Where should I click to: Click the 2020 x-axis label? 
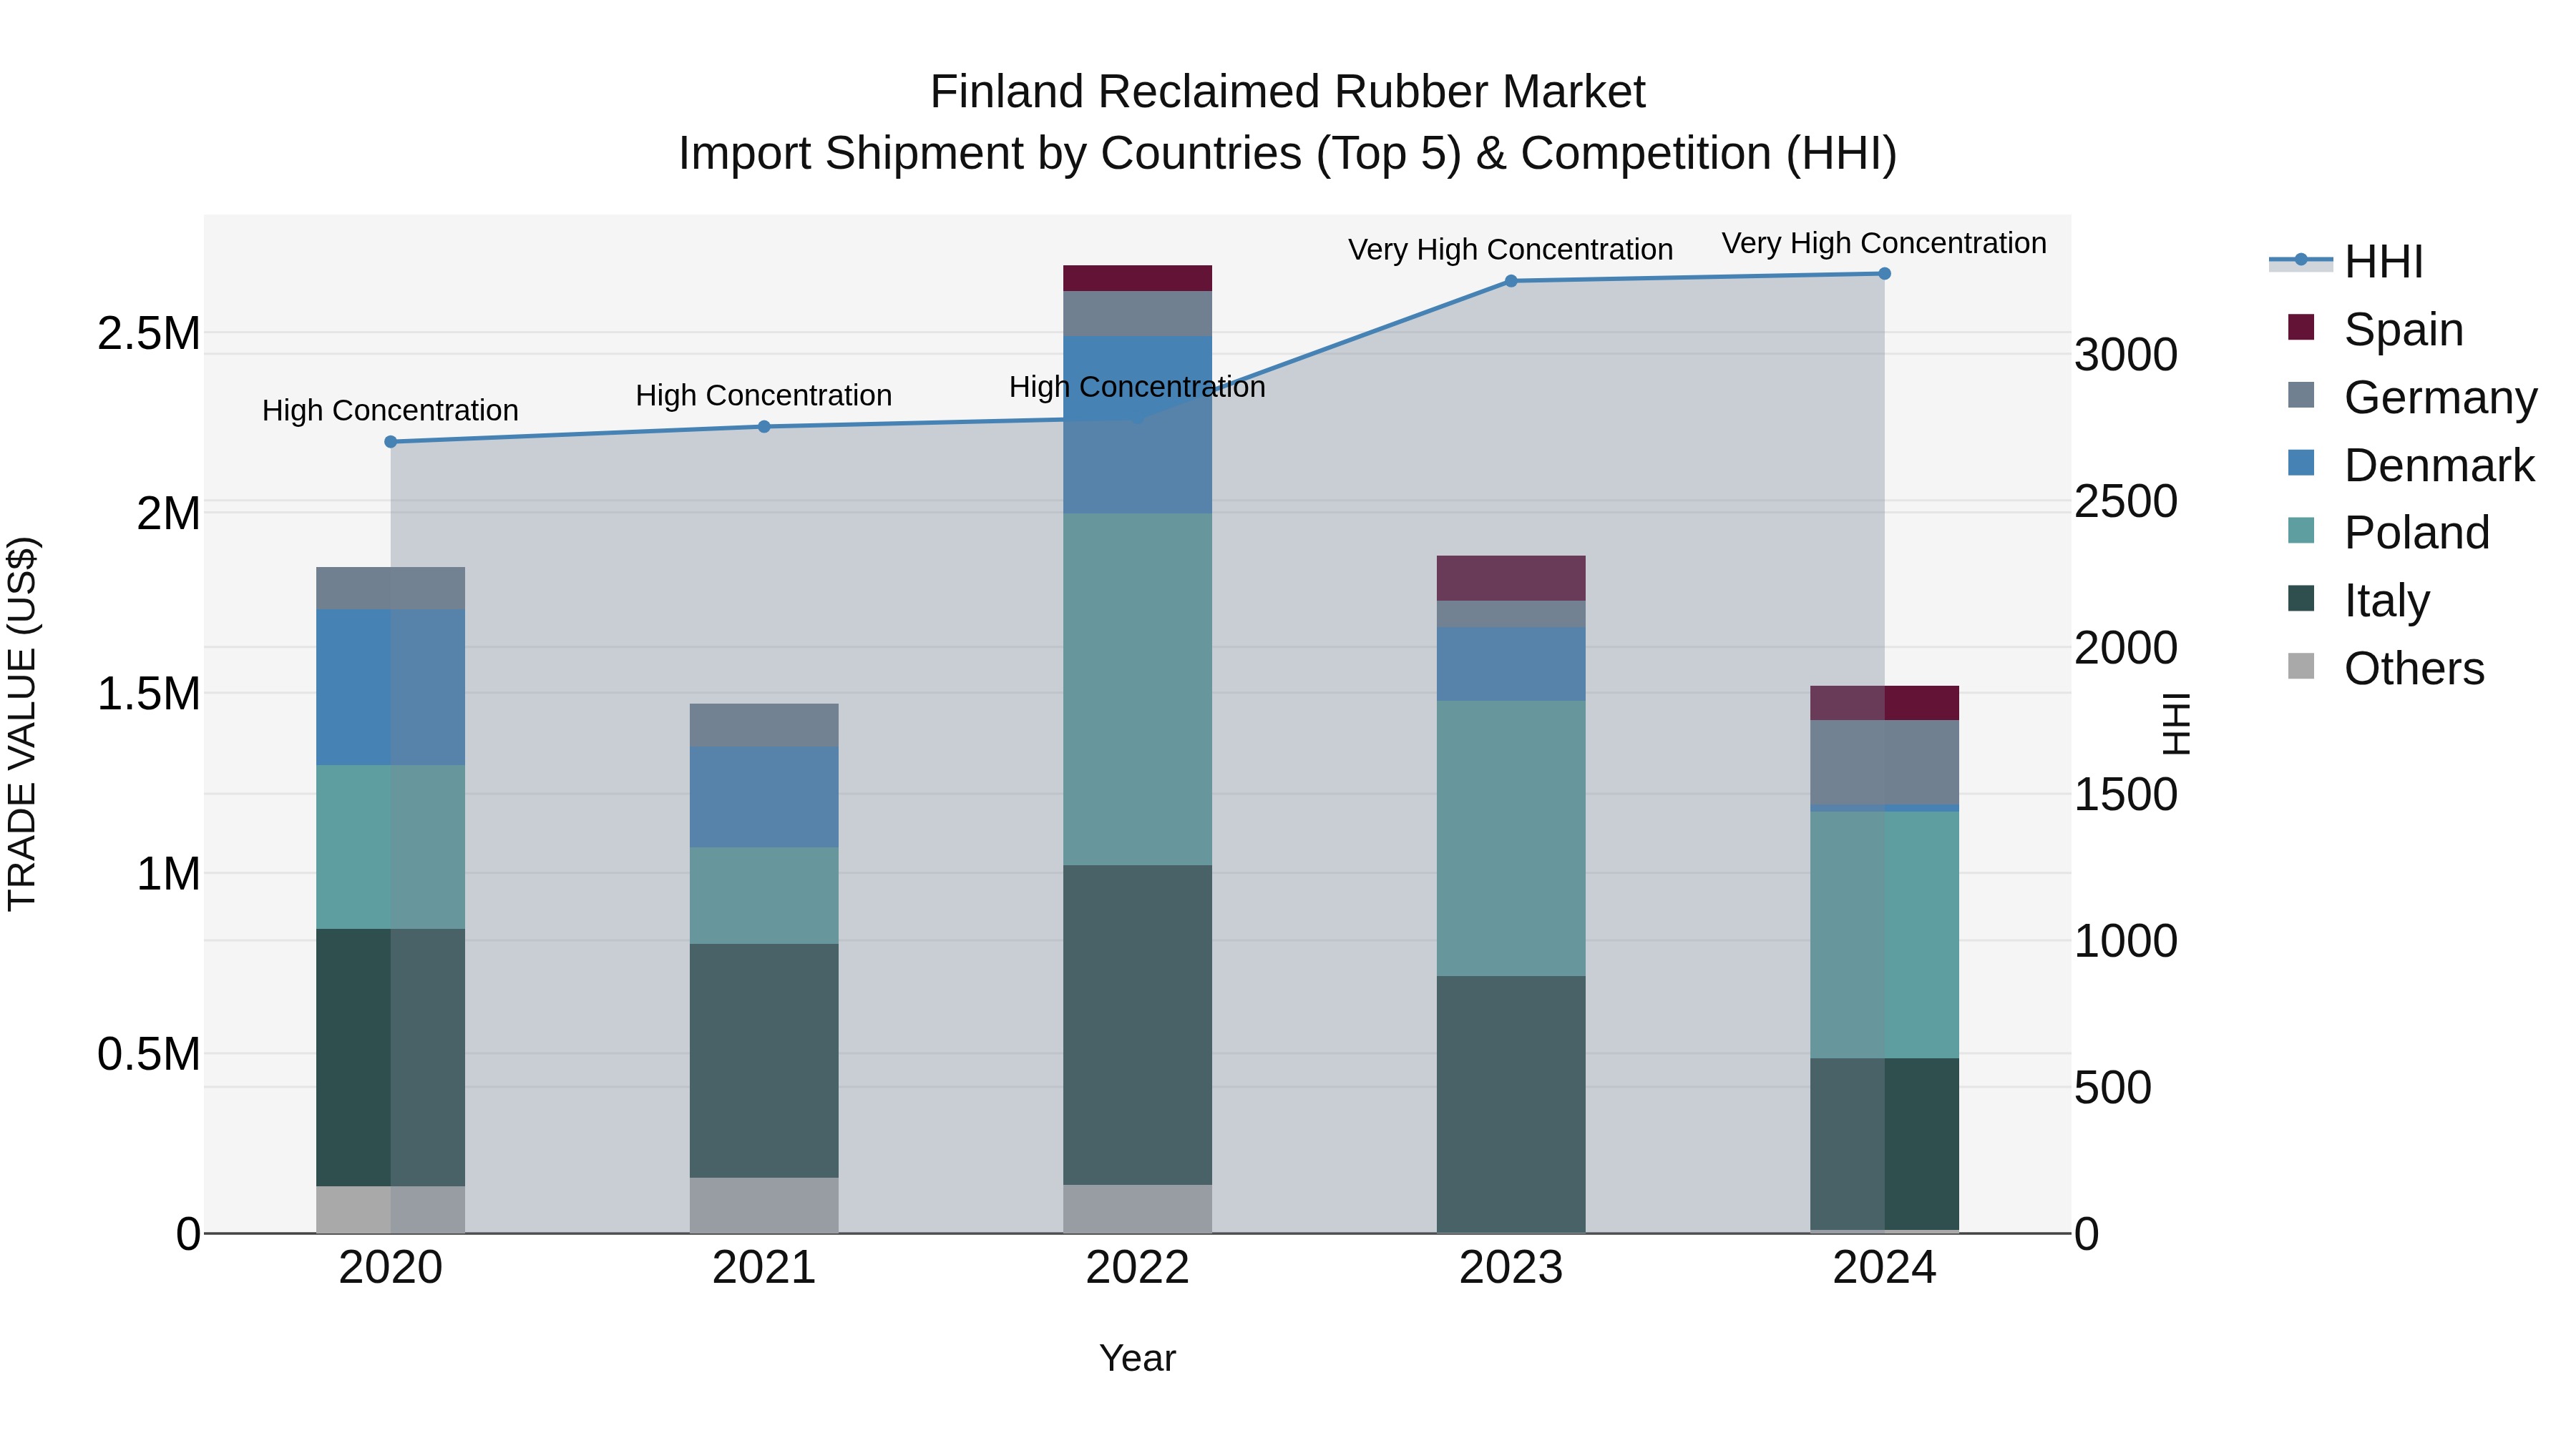pos(391,1268)
